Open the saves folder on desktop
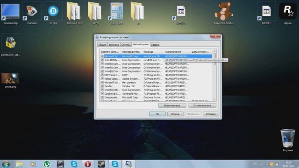Image resolution: width=299 pixels, height=168 pixels. coord(95,14)
